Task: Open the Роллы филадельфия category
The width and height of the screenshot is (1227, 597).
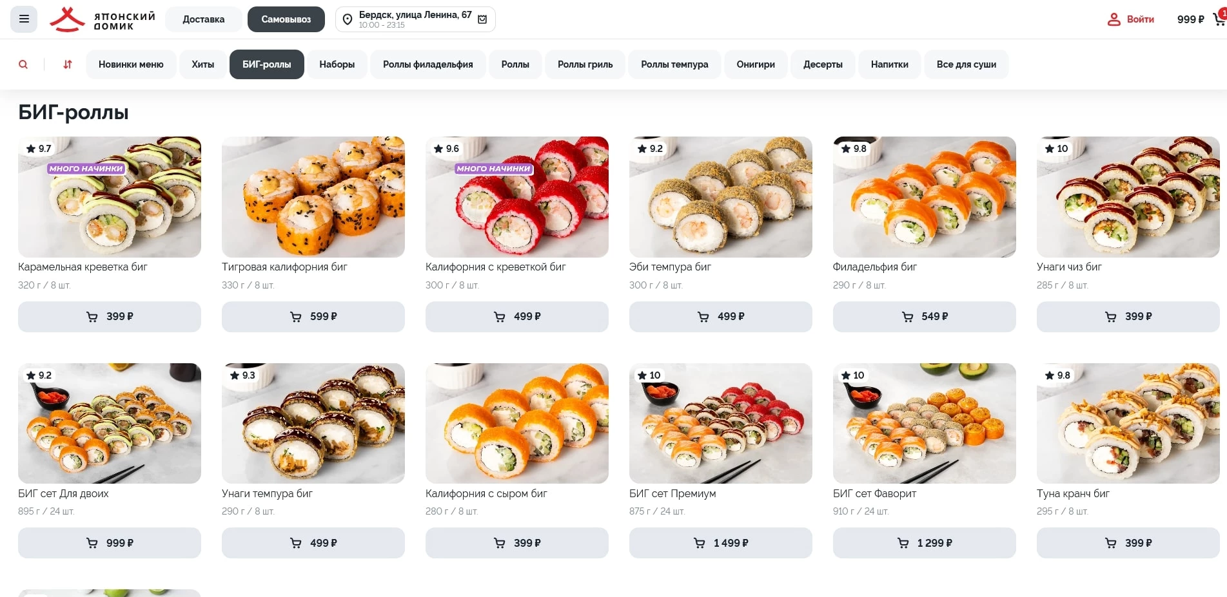Action: pyautogui.click(x=427, y=64)
